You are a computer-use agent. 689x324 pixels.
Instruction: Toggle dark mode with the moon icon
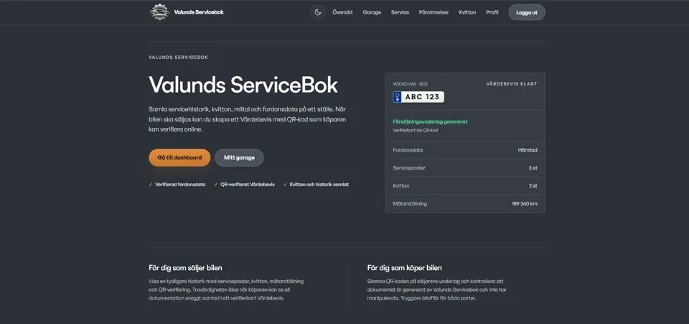[318, 12]
